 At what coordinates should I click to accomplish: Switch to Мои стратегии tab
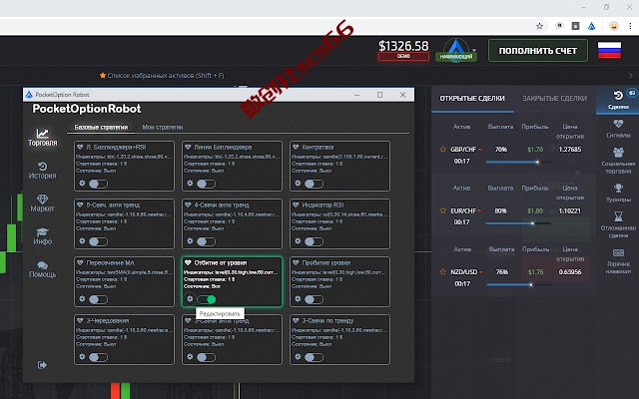163,127
